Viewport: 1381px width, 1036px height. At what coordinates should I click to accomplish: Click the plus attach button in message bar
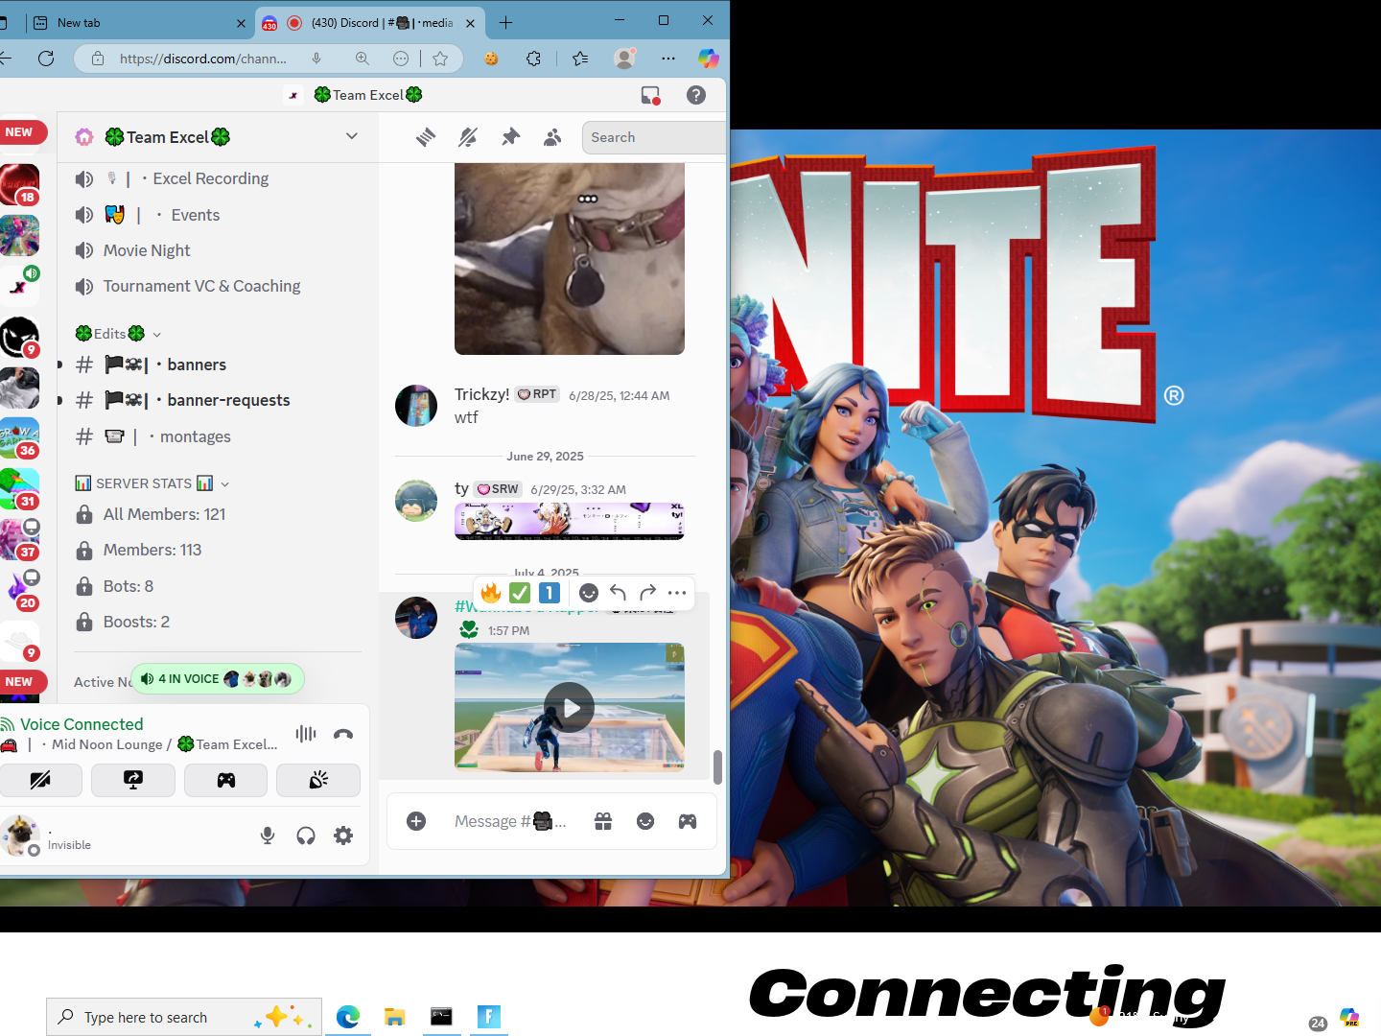[x=416, y=821]
